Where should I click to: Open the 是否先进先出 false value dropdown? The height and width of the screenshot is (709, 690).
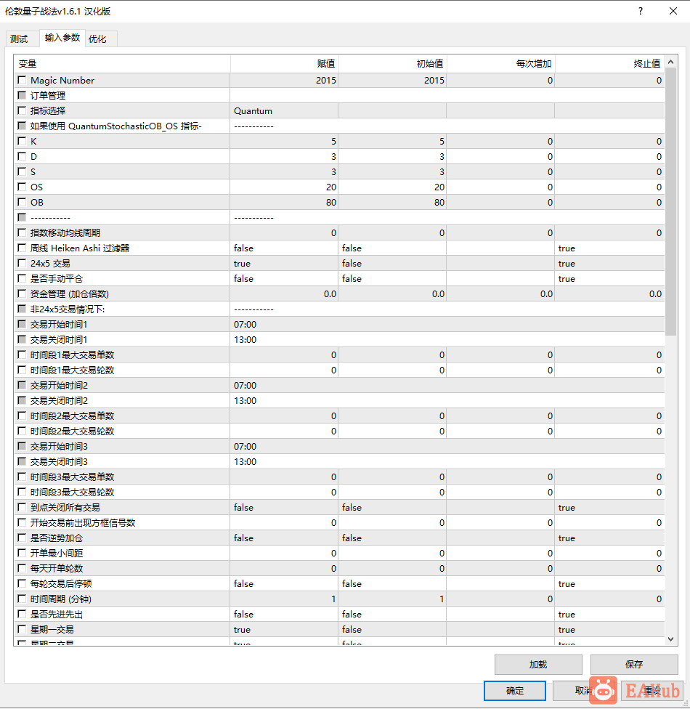tap(284, 614)
